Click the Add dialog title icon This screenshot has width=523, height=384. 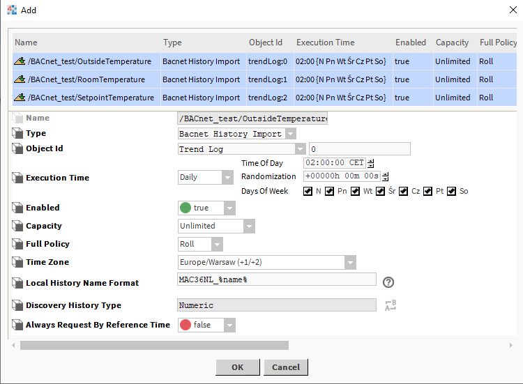[12, 10]
